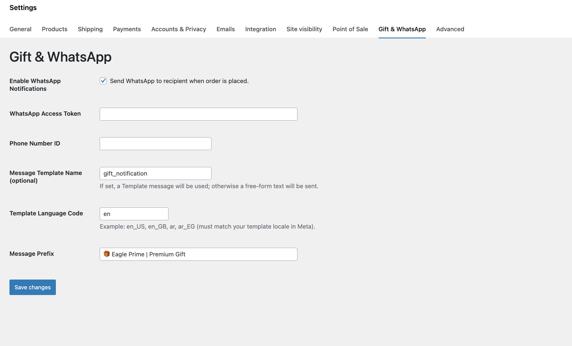Open the Emails tab
Image resolution: width=572 pixels, height=346 pixels.
click(226, 29)
